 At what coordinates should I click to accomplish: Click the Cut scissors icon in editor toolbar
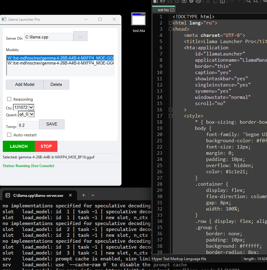point(208,1)
